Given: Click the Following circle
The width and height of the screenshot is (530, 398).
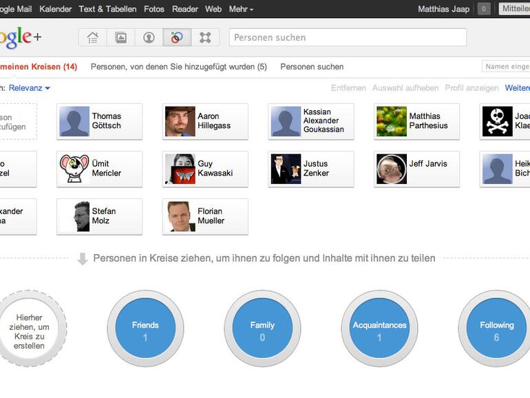Looking at the screenshot, I should click(496, 328).
